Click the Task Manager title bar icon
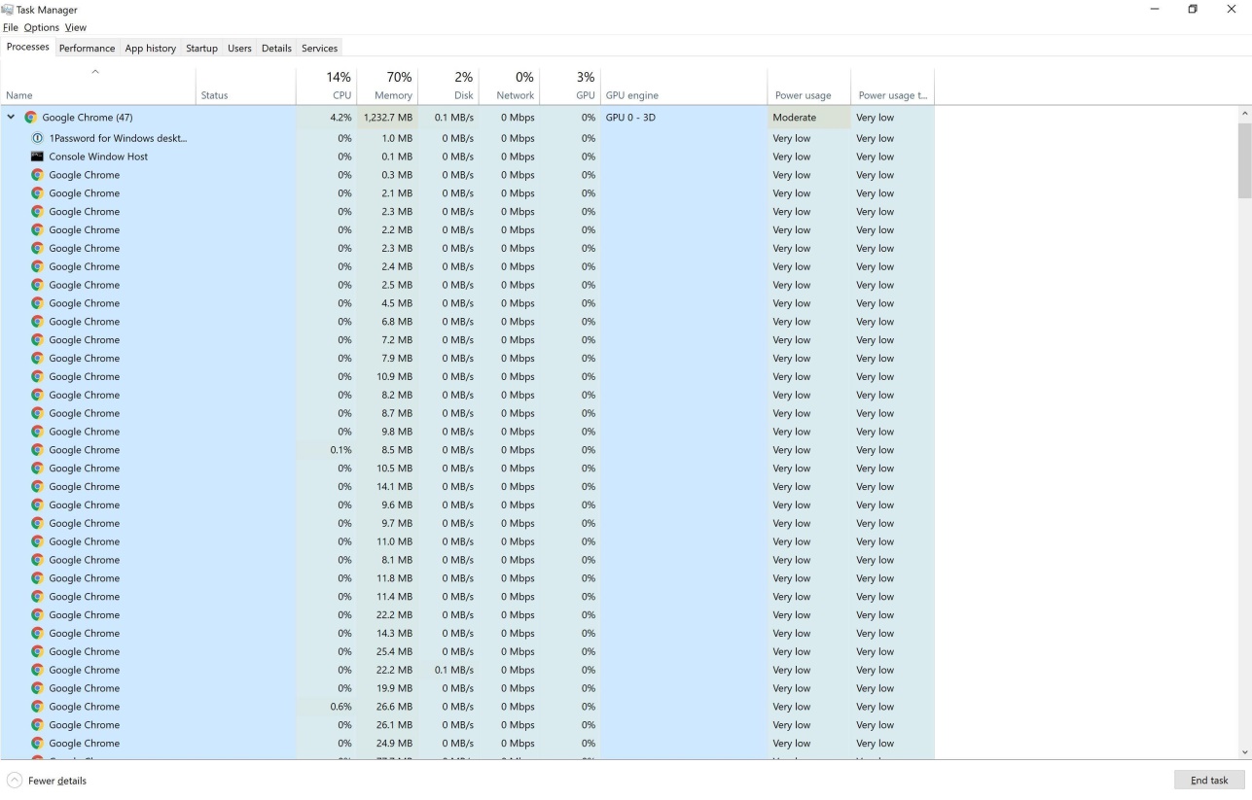The image size is (1252, 800). [x=7, y=10]
